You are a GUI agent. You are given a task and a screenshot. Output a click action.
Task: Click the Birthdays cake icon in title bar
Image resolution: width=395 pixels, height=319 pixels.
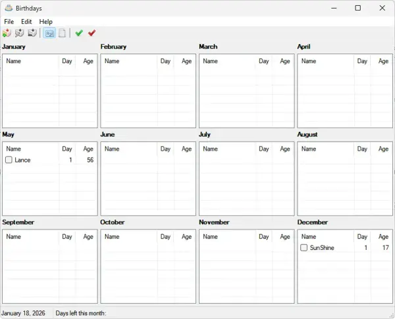click(9, 8)
